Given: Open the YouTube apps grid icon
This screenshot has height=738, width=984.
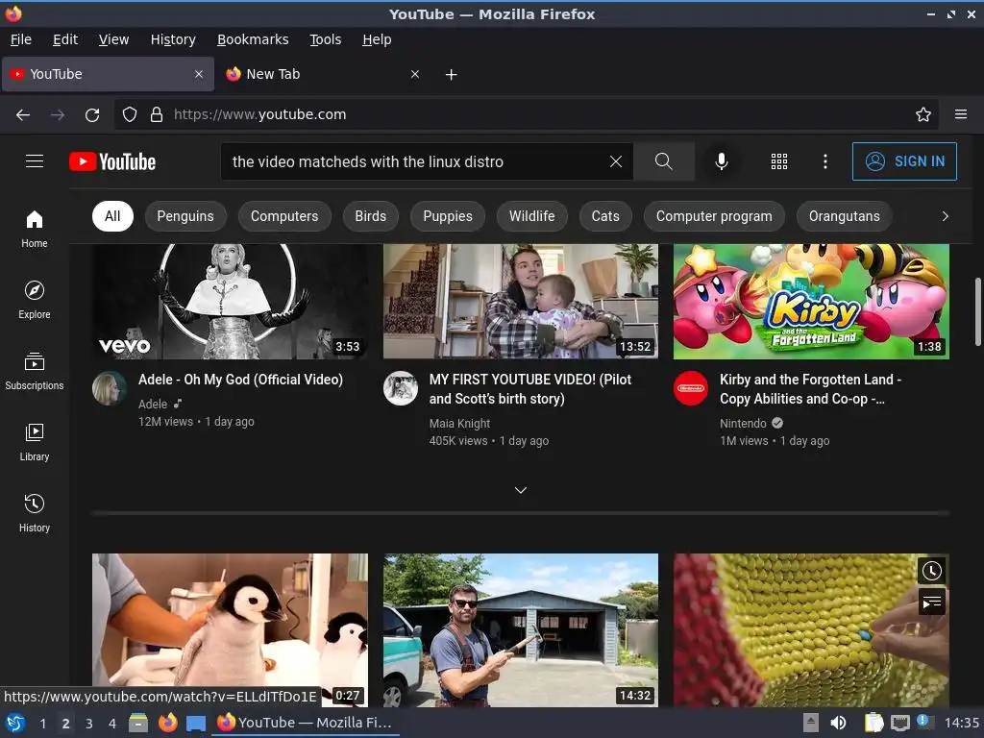Looking at the screenshot, I should pyautogui.click(x=778, y=161).
